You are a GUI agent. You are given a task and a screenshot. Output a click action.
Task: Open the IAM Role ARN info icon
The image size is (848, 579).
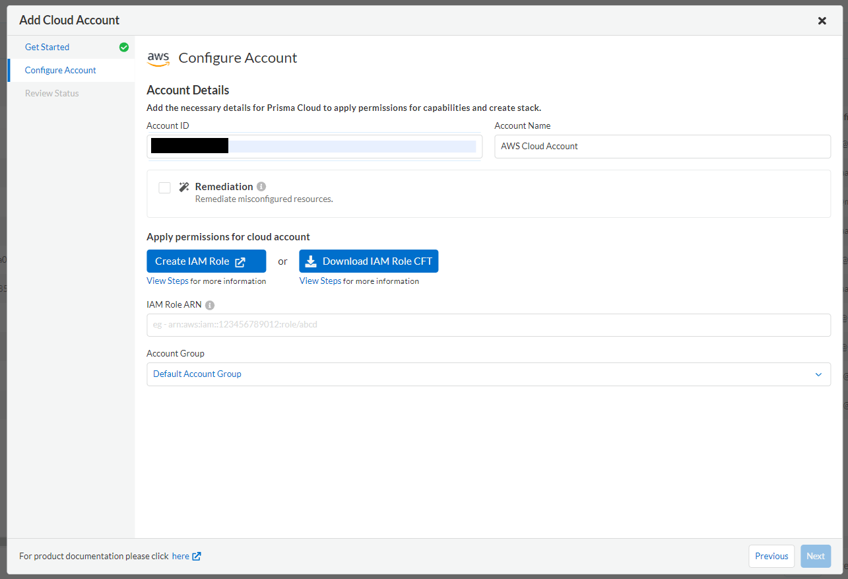click(x=210, y=306)
